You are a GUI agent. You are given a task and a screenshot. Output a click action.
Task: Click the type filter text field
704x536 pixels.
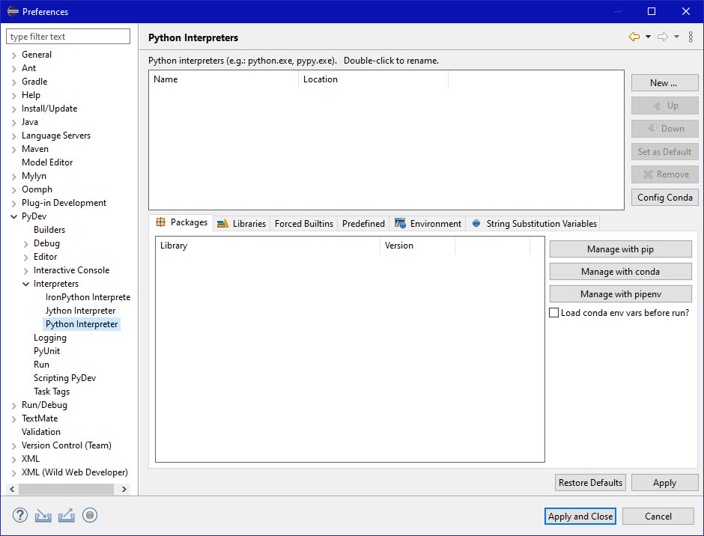[x=68, y=37]
